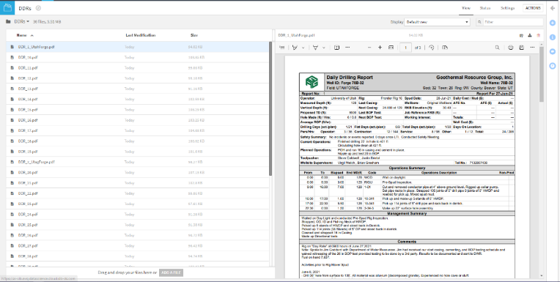Select the second PDF annotation pen tool
Image resolution: width=560 pixels, height=282 pixels.
[315, 48]
